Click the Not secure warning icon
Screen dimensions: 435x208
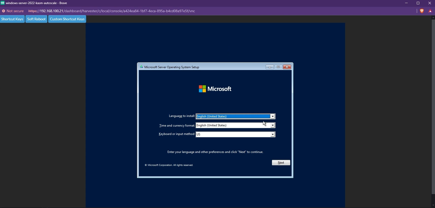click(4, 11)
